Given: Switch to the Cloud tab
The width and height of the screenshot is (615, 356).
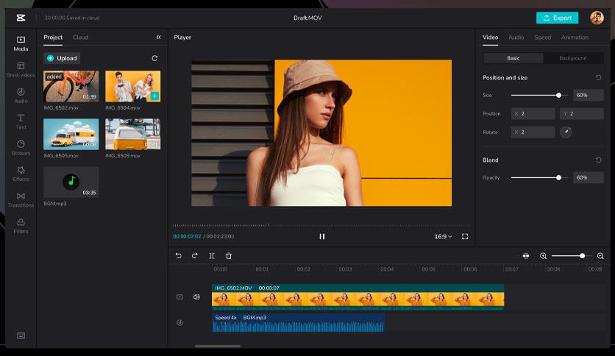Looking at the screenshot, I should (x=80, y=38).
